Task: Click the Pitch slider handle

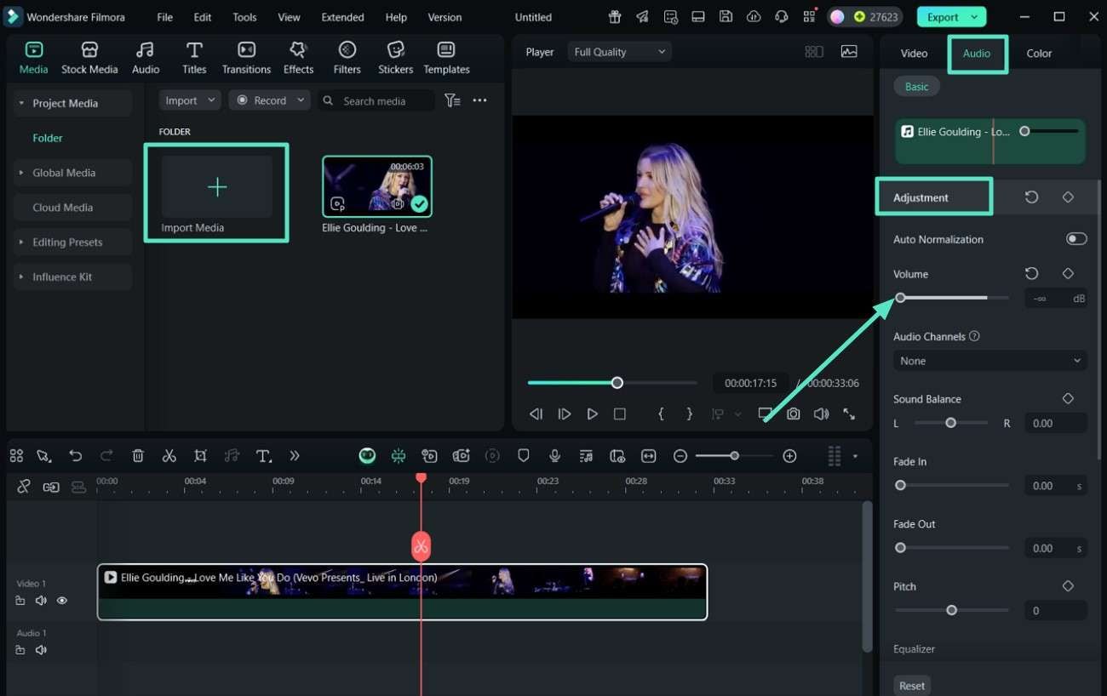Action: click(x=951, y=610)
